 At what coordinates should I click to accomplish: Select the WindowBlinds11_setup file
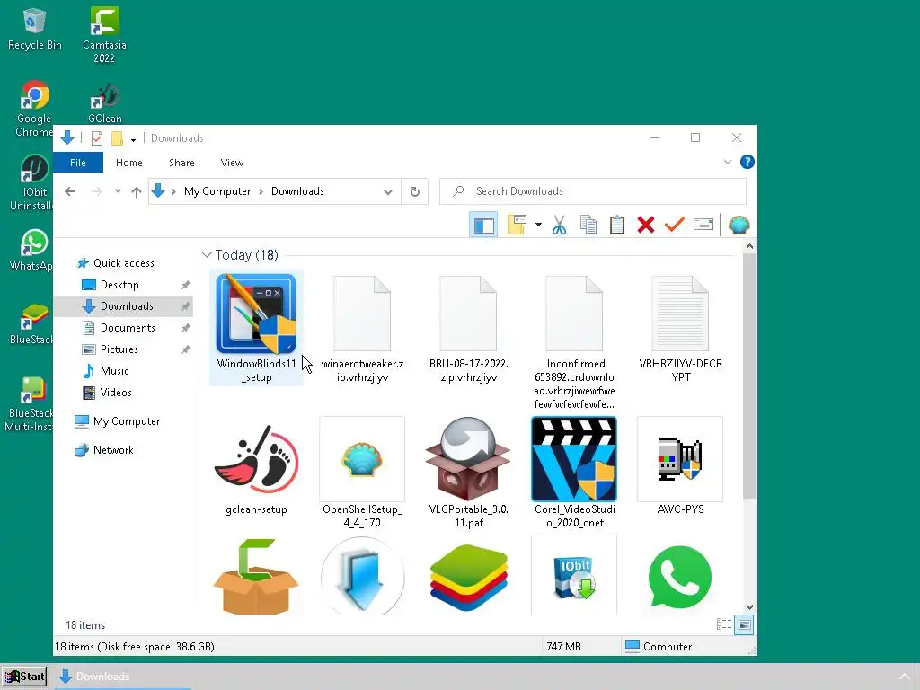pos(256,328)
